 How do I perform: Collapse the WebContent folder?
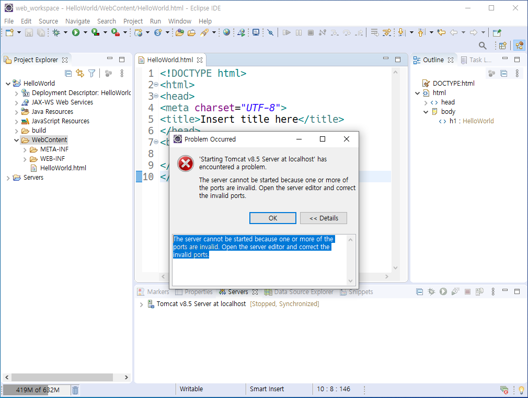[16, 140]
